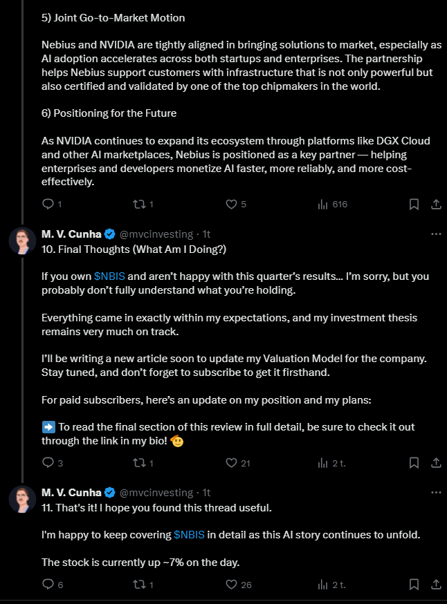This screenshot has height=604, width=447.
Task: Click $NBIS link in tweet 11
Action: [x=189, y=534]
